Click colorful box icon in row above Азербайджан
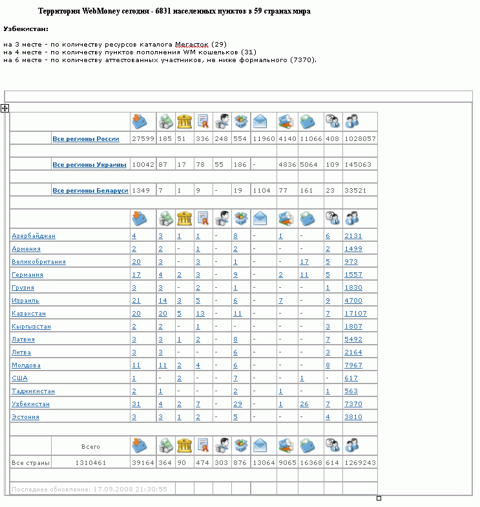The height and width of the screenshot is (507, 480). (x=241, y=219)
